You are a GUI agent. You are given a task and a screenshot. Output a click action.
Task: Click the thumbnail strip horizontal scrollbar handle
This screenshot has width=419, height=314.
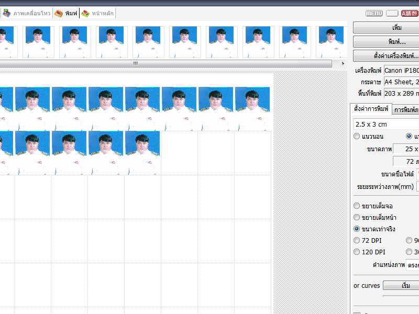[x=166, y=63]
